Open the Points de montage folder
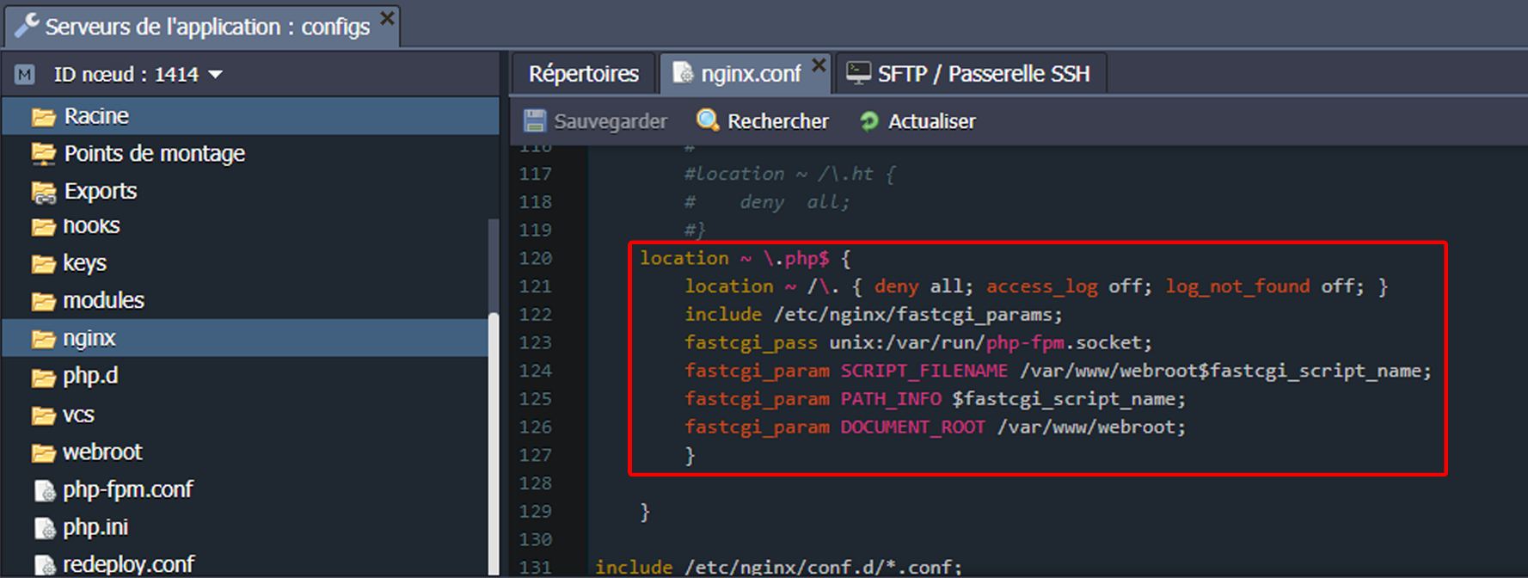This screenshot has height=578, width=1528. point(154,154)
